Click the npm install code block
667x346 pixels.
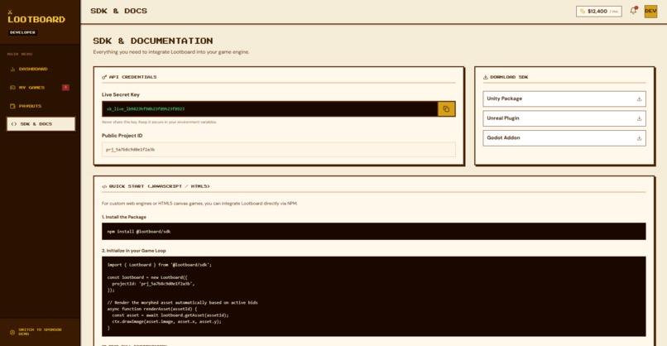[373, 232]
